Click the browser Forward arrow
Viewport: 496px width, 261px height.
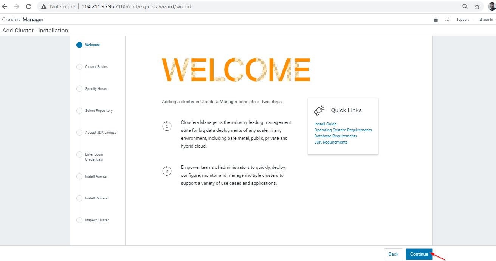tap(16, 6)
